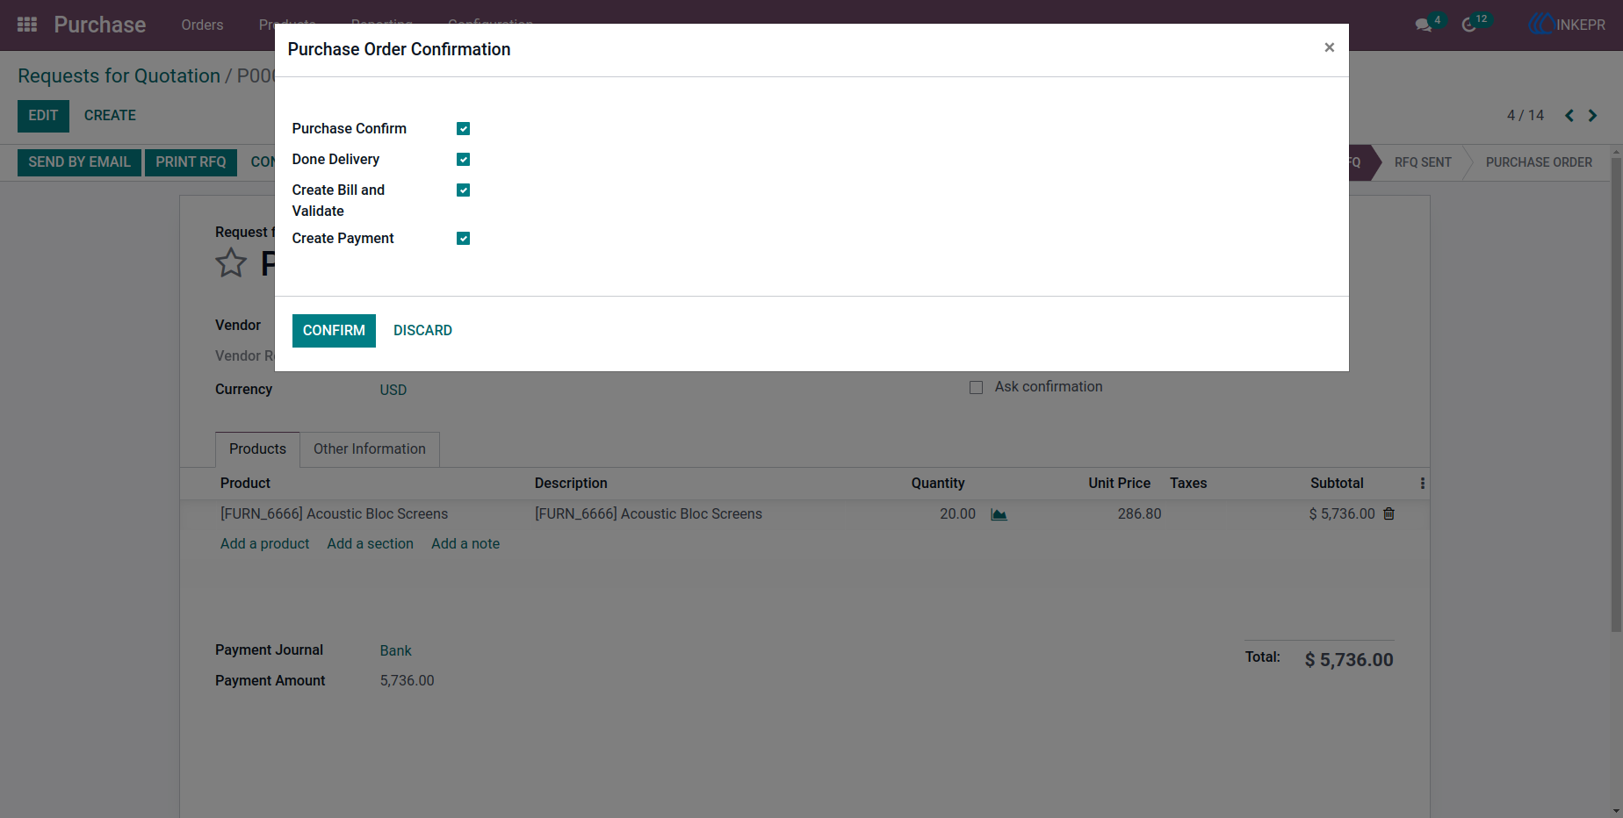Click SEND BY EMAIL button

79,162
